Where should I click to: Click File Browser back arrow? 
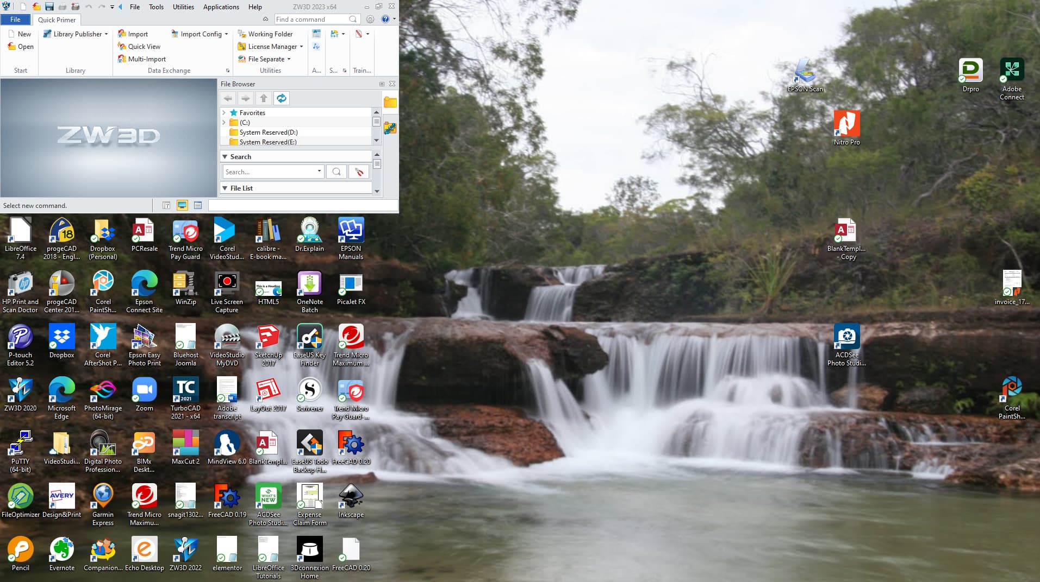click(228, 98)
